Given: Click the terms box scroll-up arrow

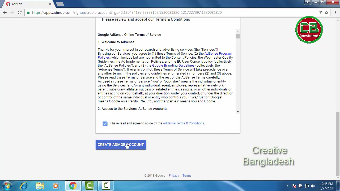Looking at the screenshot, I should (x=238, y=31).
